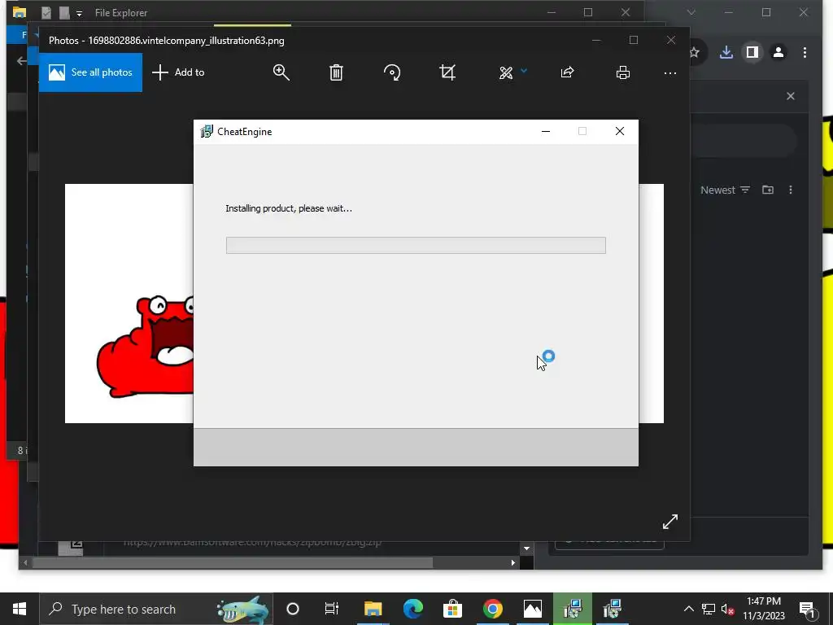Open network icon in system tray
This screenshot has height=625, width=833.
click(709, 609)
